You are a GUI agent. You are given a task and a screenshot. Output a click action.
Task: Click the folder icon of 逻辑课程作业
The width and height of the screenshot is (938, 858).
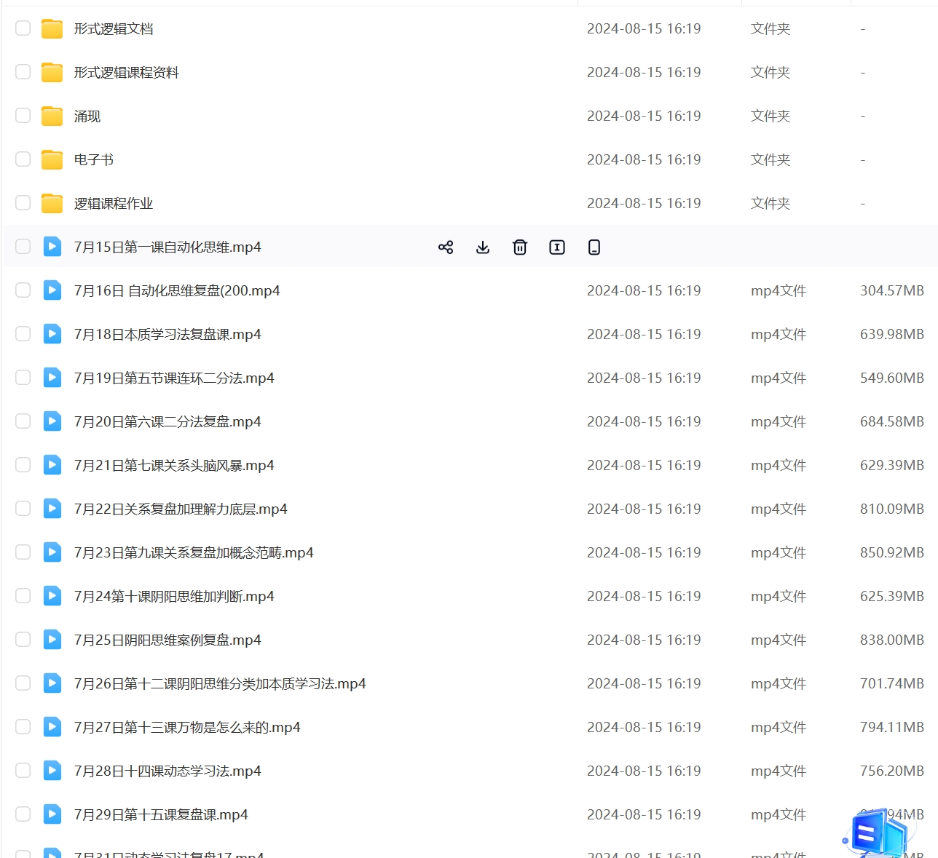coord(52,203)
